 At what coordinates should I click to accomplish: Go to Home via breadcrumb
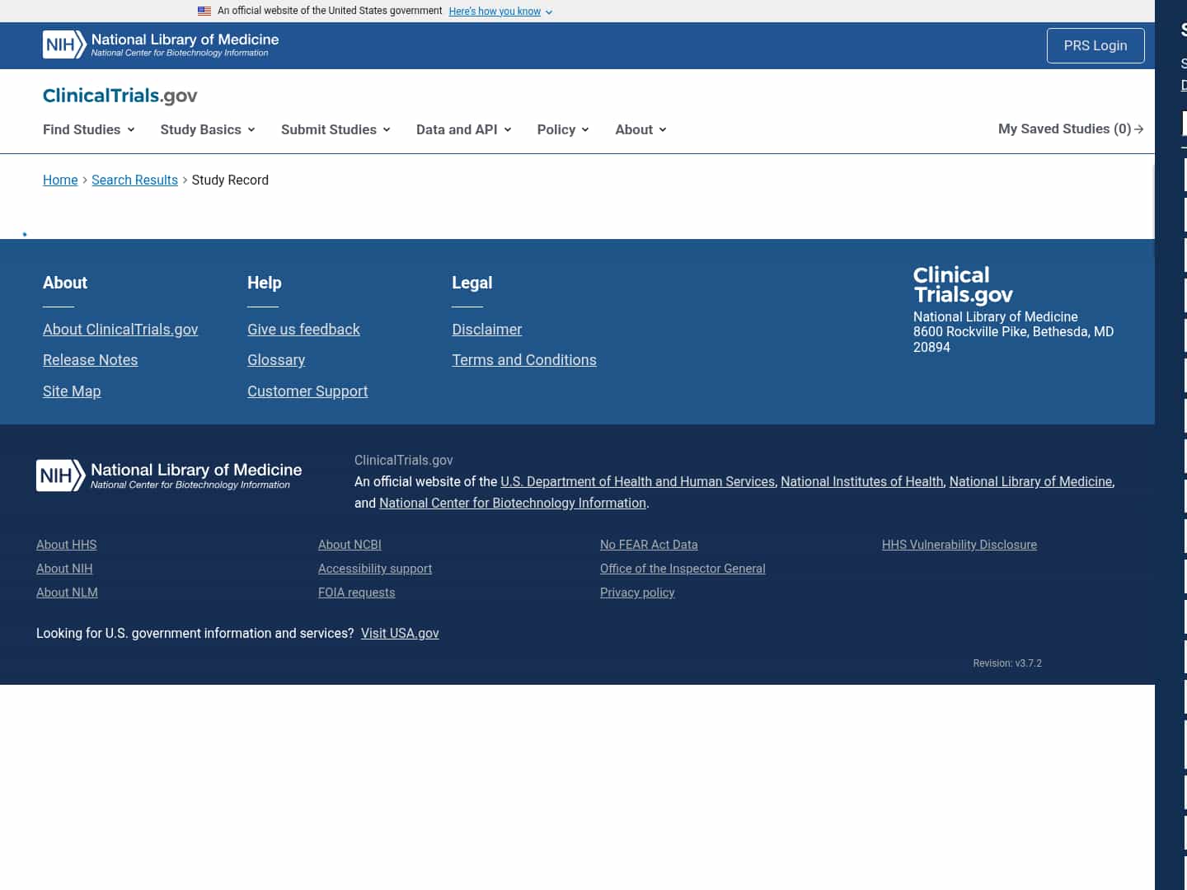(x=60, y=180)
